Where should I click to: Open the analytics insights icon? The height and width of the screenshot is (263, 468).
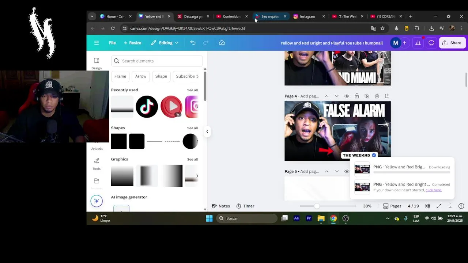pyautogui.click(x=418, y=43)
